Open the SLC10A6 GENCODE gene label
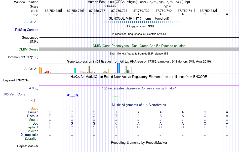The width and height of the screenshot is (239, 152). 31,22
